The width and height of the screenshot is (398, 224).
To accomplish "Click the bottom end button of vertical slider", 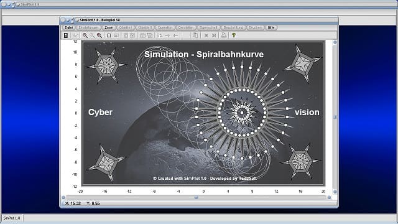I will [335, 192].
